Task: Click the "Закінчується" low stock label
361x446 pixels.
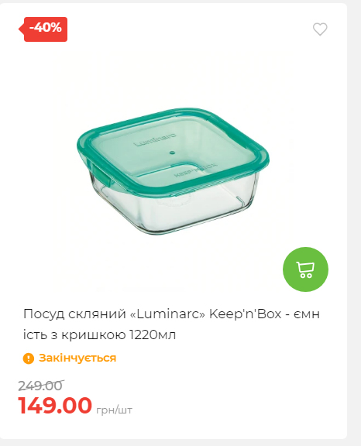Action: click(x=77, y=358)
